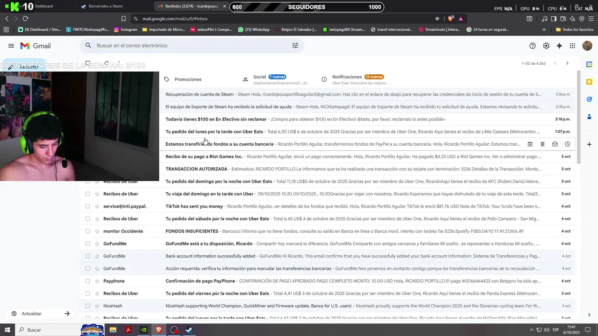Screen dimensions: 598x336
Task: Select the monitor Occidente email checkbox
Action: point(87,231)
